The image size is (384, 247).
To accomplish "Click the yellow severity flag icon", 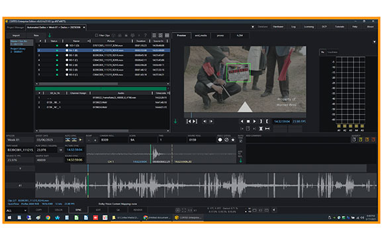I will (360, 140).
